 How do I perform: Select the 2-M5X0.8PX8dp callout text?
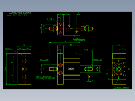122,88
